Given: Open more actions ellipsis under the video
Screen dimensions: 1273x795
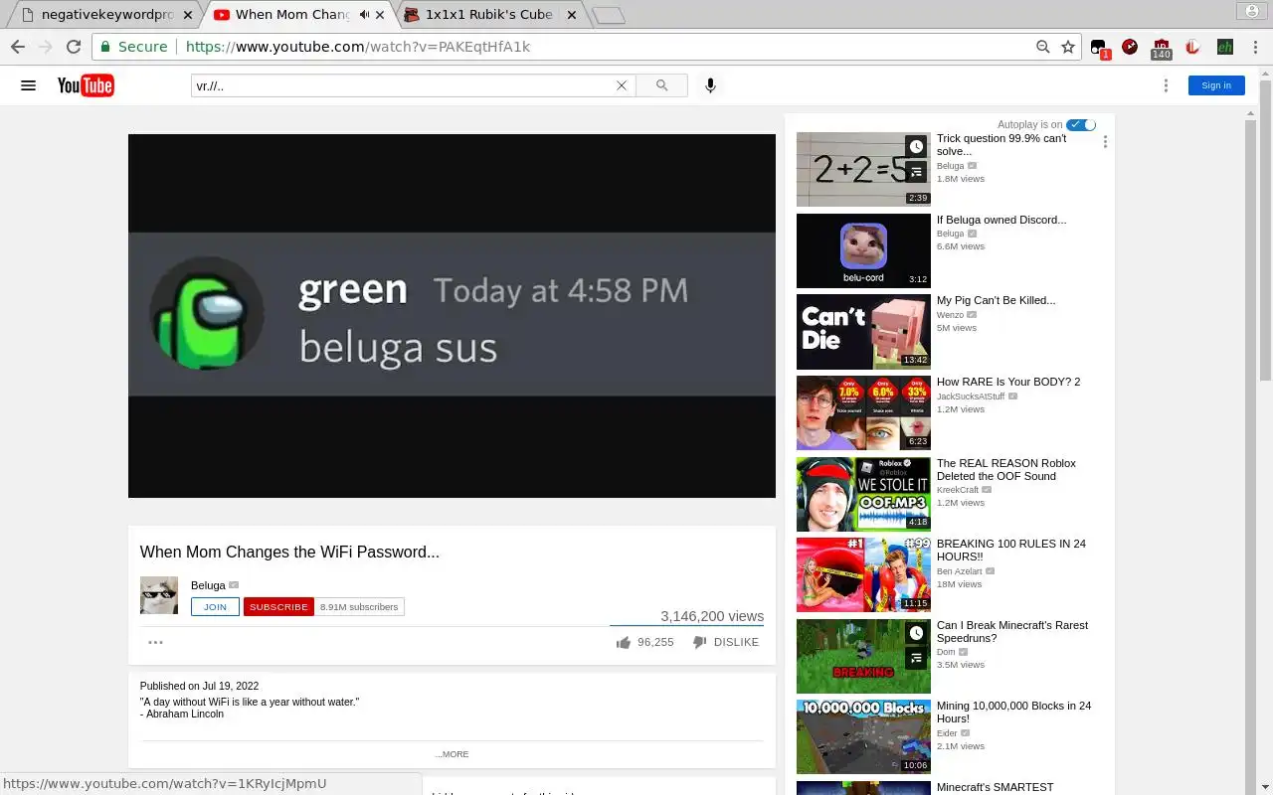Looking at the screenshot, I should (155, 642).
